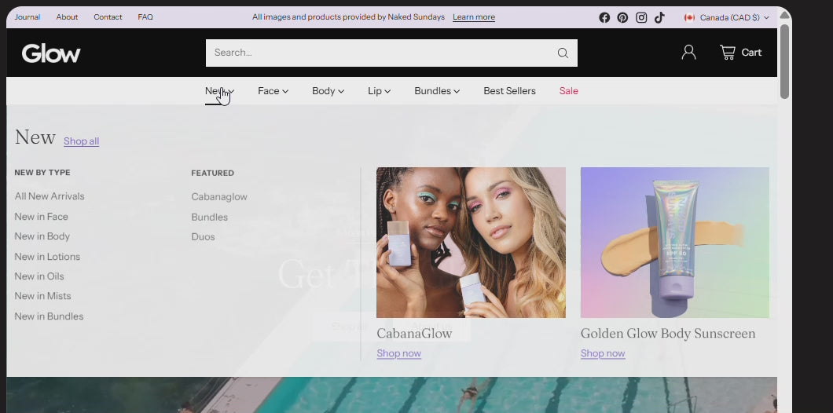Select New in Oils
Screen dimensions: 833x413
tap(39, 276)
